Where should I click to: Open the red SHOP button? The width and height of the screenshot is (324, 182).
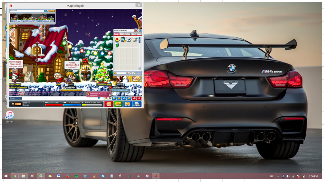(109, 104)
